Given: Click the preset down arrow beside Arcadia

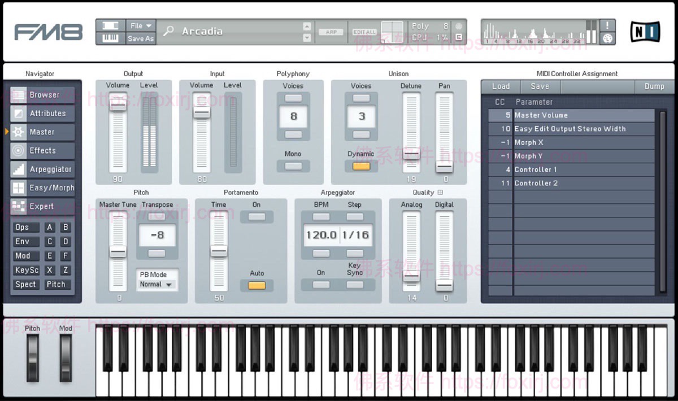Looking at the screenshot, I should click(306, 37).
